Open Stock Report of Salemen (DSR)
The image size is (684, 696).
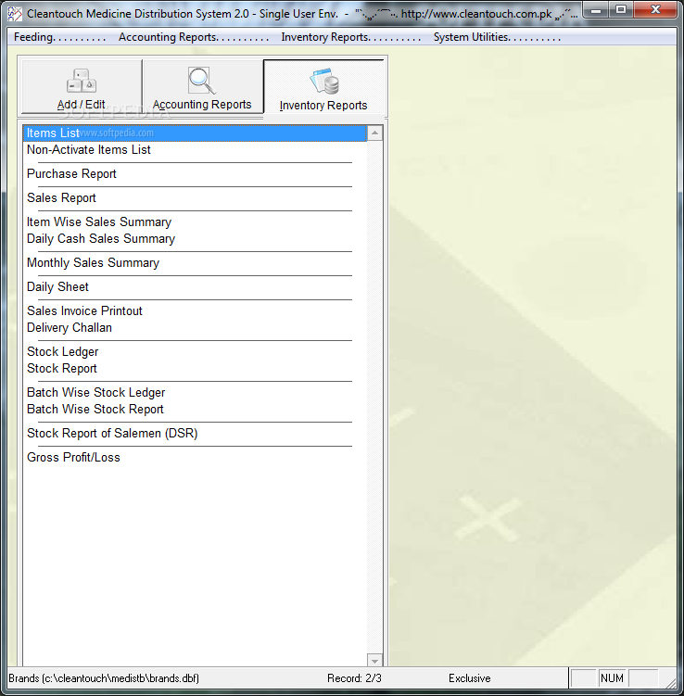[x=112, y=433]
